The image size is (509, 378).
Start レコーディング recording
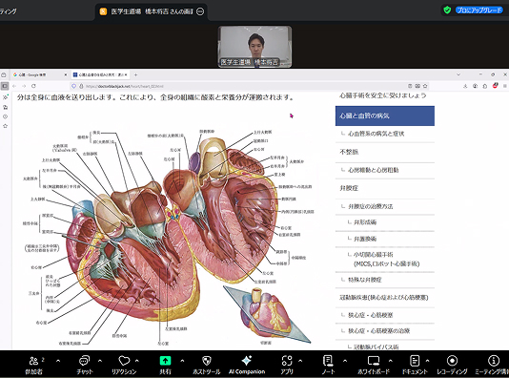point(452,365)
